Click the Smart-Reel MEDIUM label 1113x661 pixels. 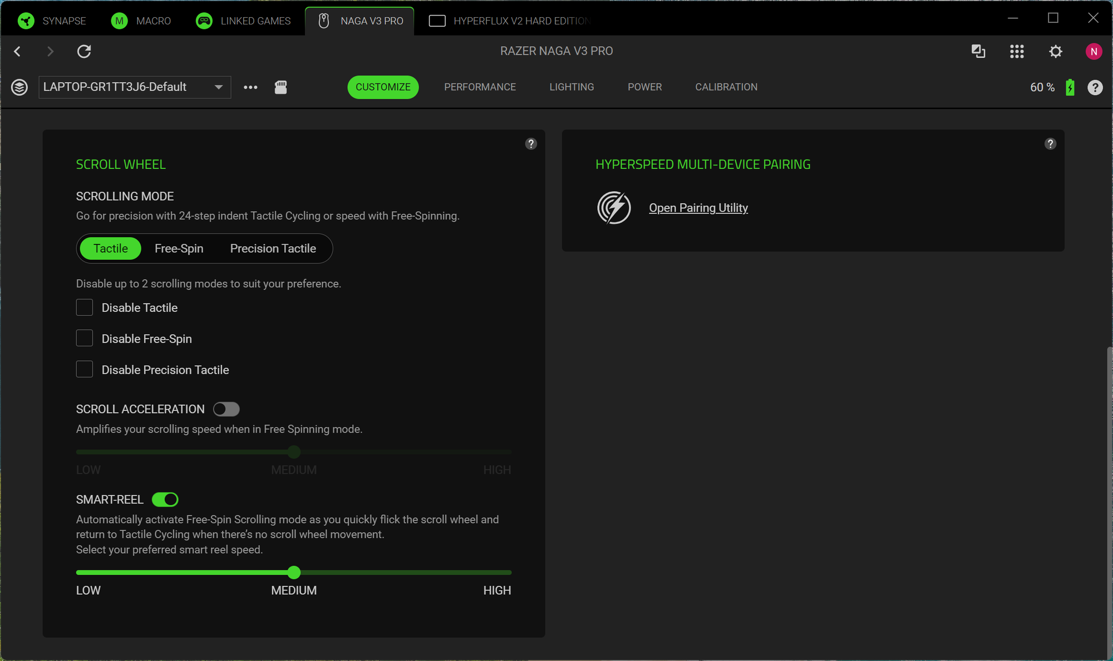pos(294,590)
